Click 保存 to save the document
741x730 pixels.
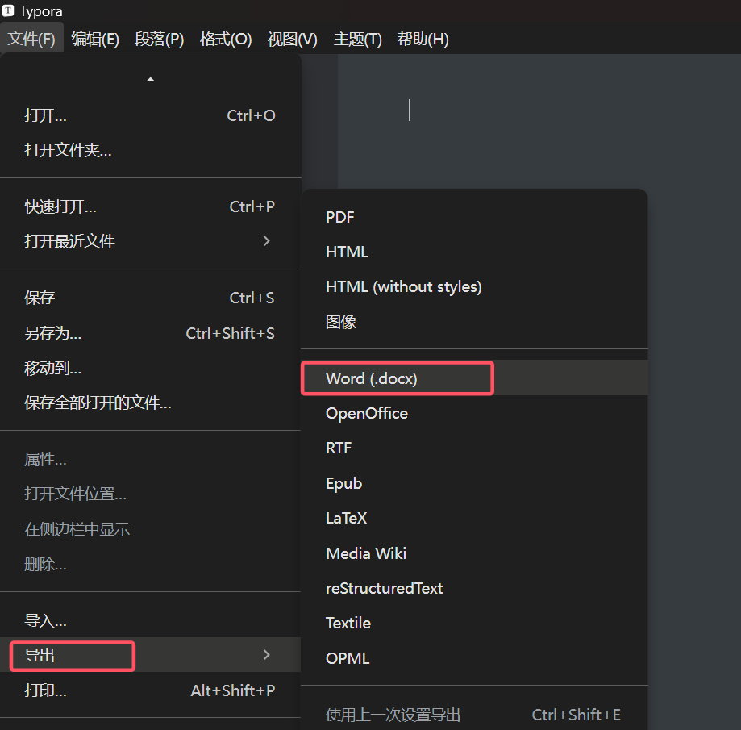[x=150, y=298]
